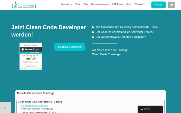Click question icon beside unverständlich Code line
This screenshot has width=181, height=113.
[93, 32]
